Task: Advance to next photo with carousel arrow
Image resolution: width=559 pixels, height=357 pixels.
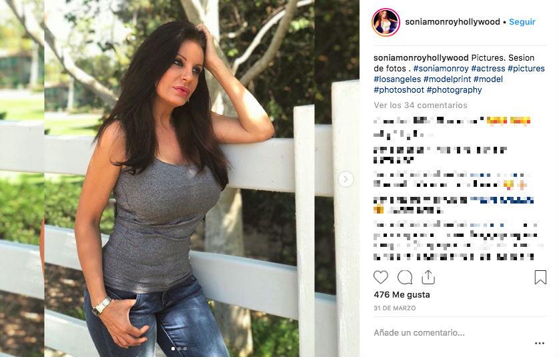Action: 346,179
